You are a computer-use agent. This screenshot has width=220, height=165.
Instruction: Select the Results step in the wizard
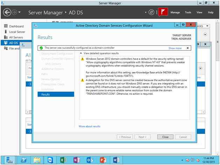click(x=56, y=94)
